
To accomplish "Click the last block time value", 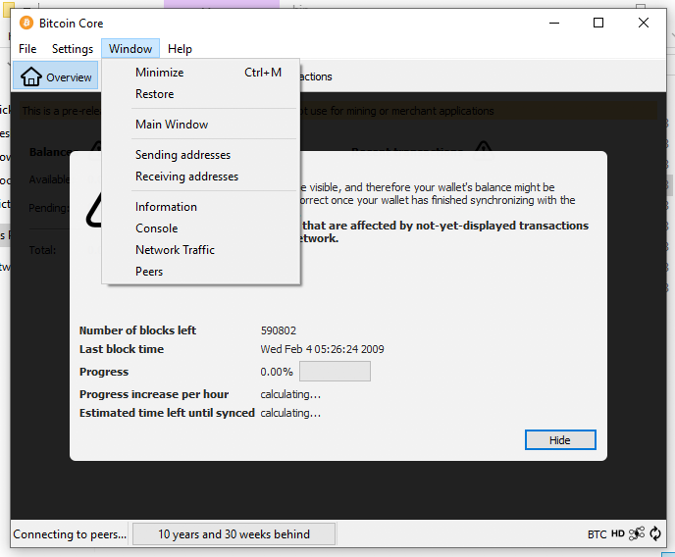I will coord(322,349).
